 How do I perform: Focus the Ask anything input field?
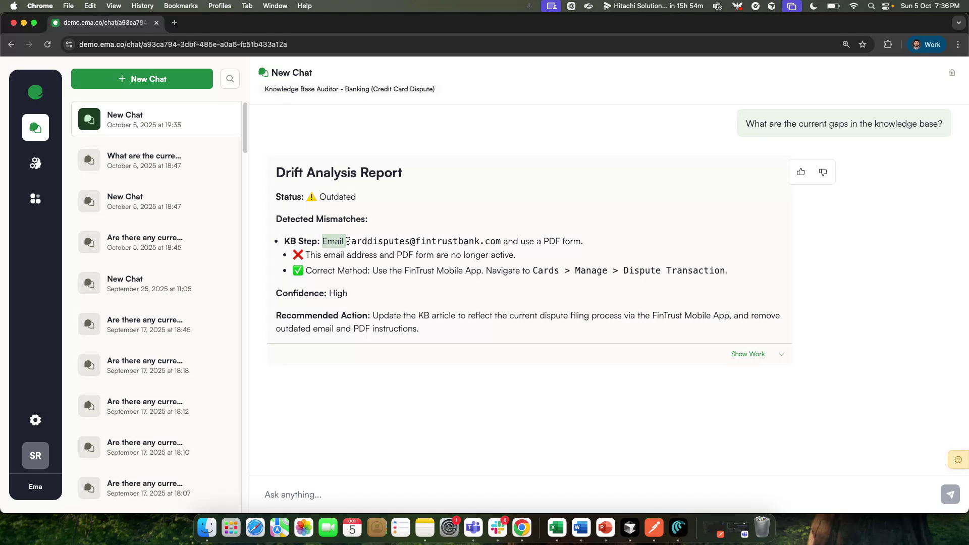pos(454,495)
